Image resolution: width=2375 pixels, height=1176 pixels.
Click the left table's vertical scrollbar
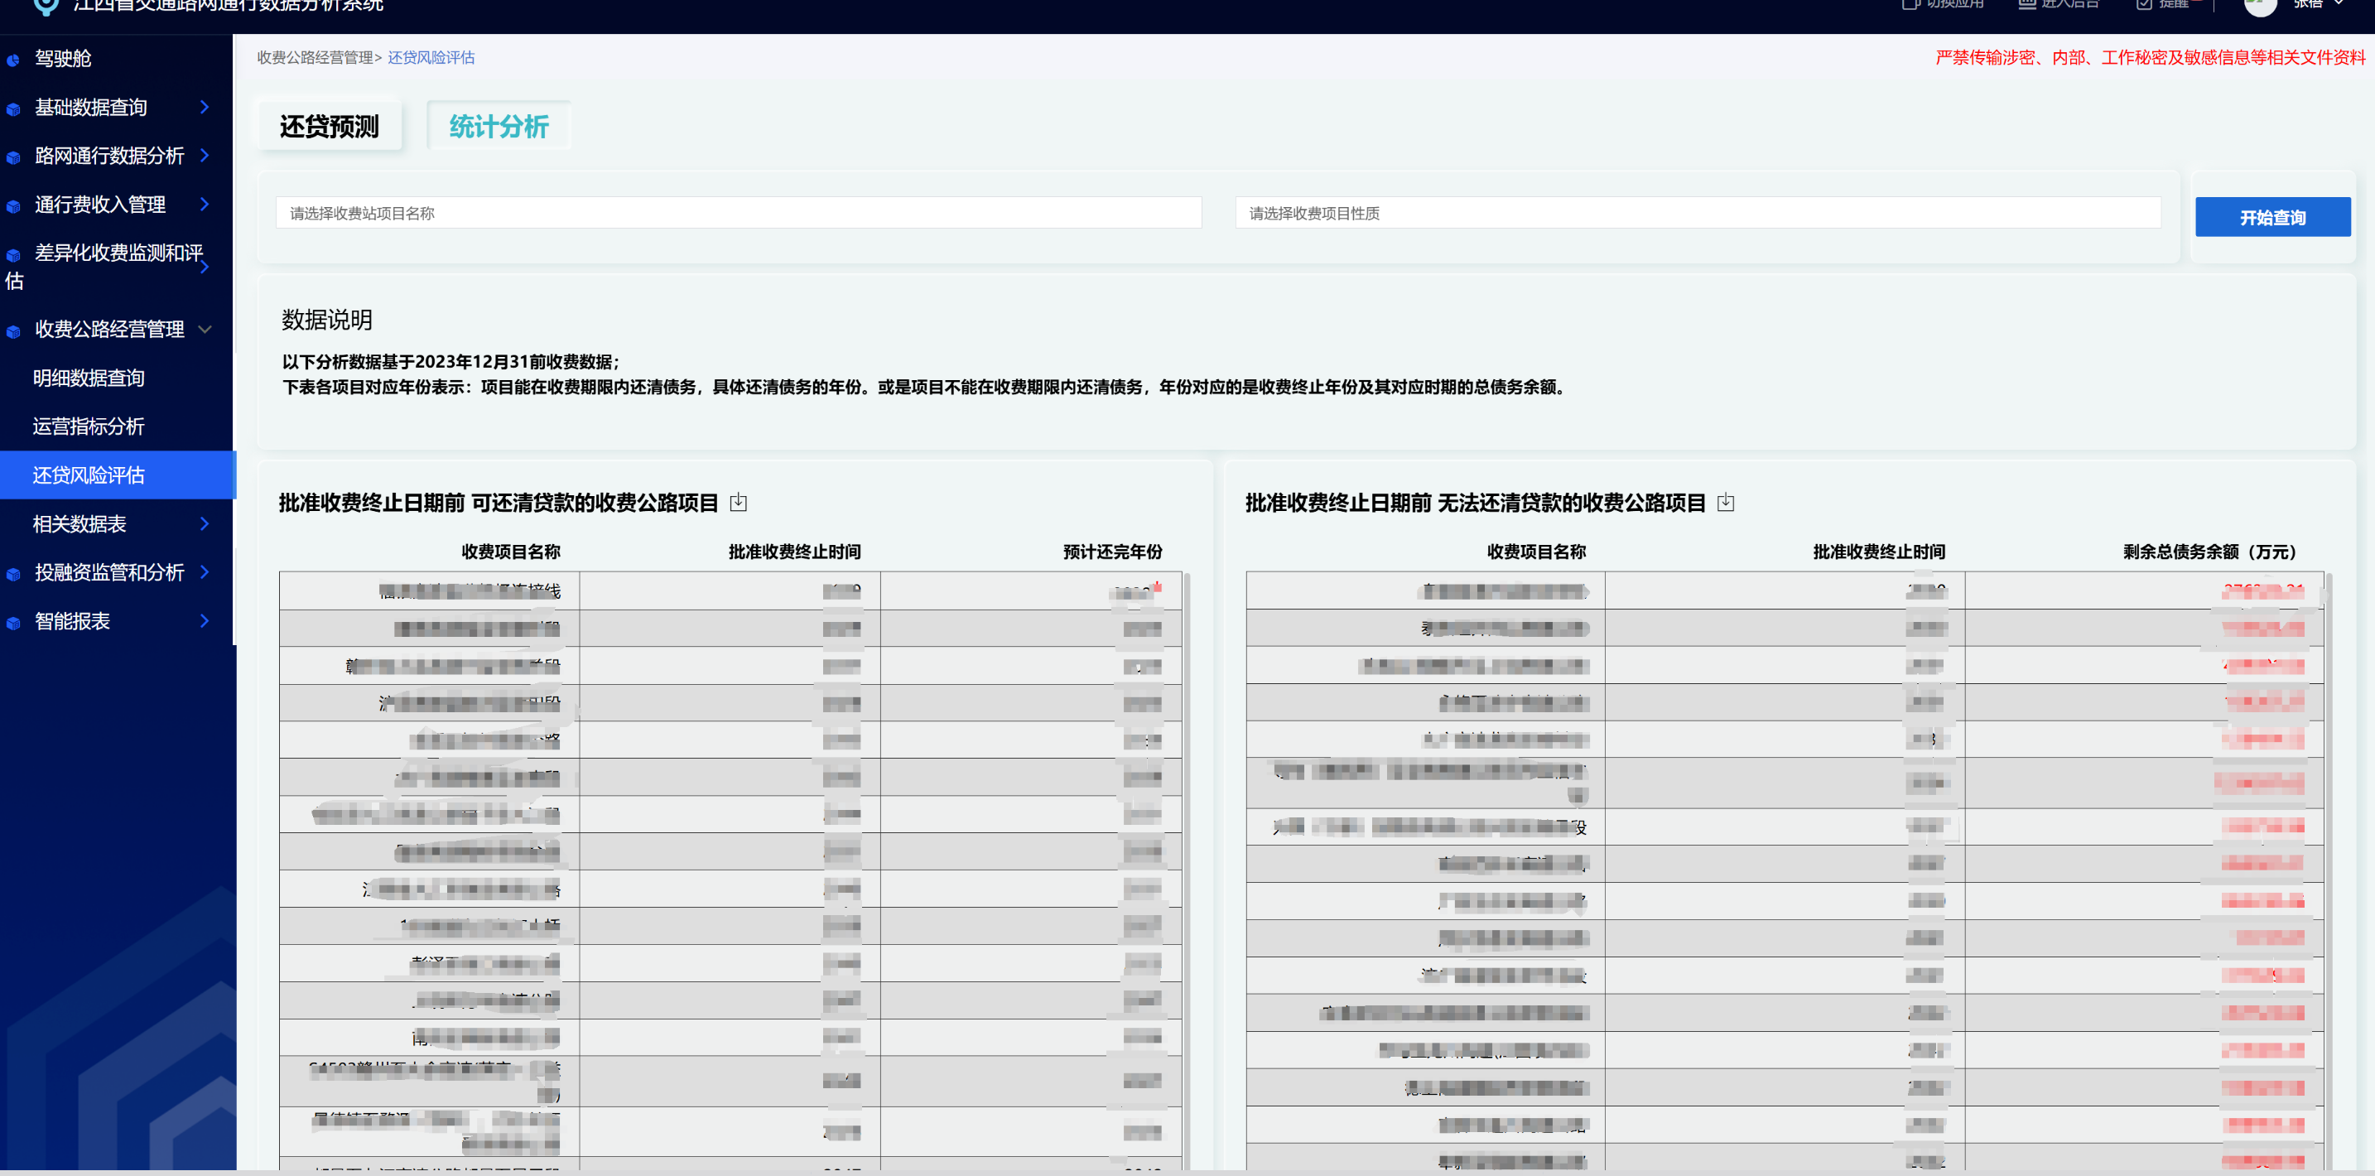pyautogui.click(x=1187, y=870)
